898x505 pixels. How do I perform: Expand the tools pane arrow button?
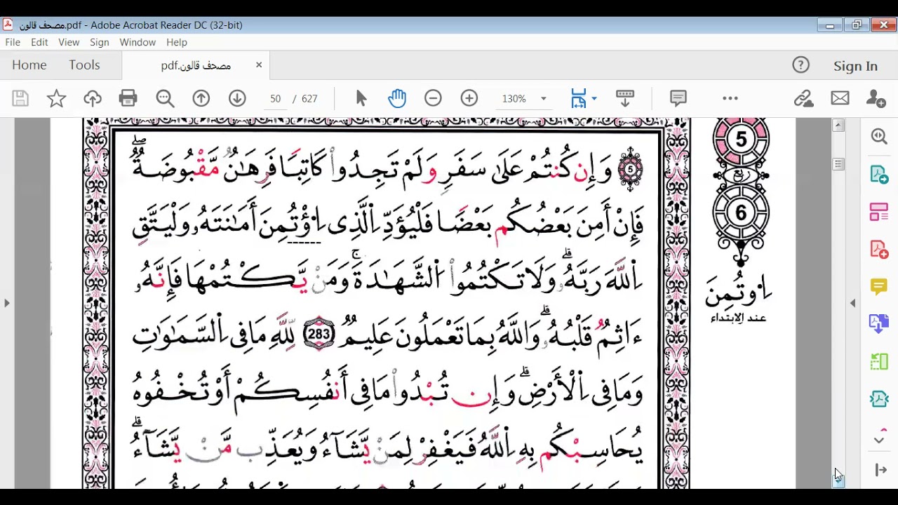click(880, 470)
